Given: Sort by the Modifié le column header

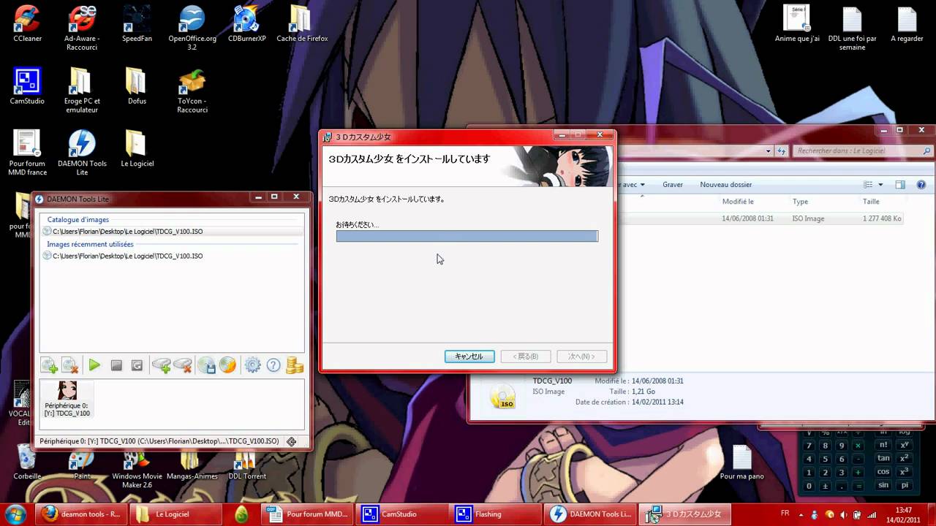Looking at the screenshot, I should coord(738,202).
